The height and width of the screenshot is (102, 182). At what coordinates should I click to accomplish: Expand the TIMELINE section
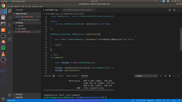[19, 97]
